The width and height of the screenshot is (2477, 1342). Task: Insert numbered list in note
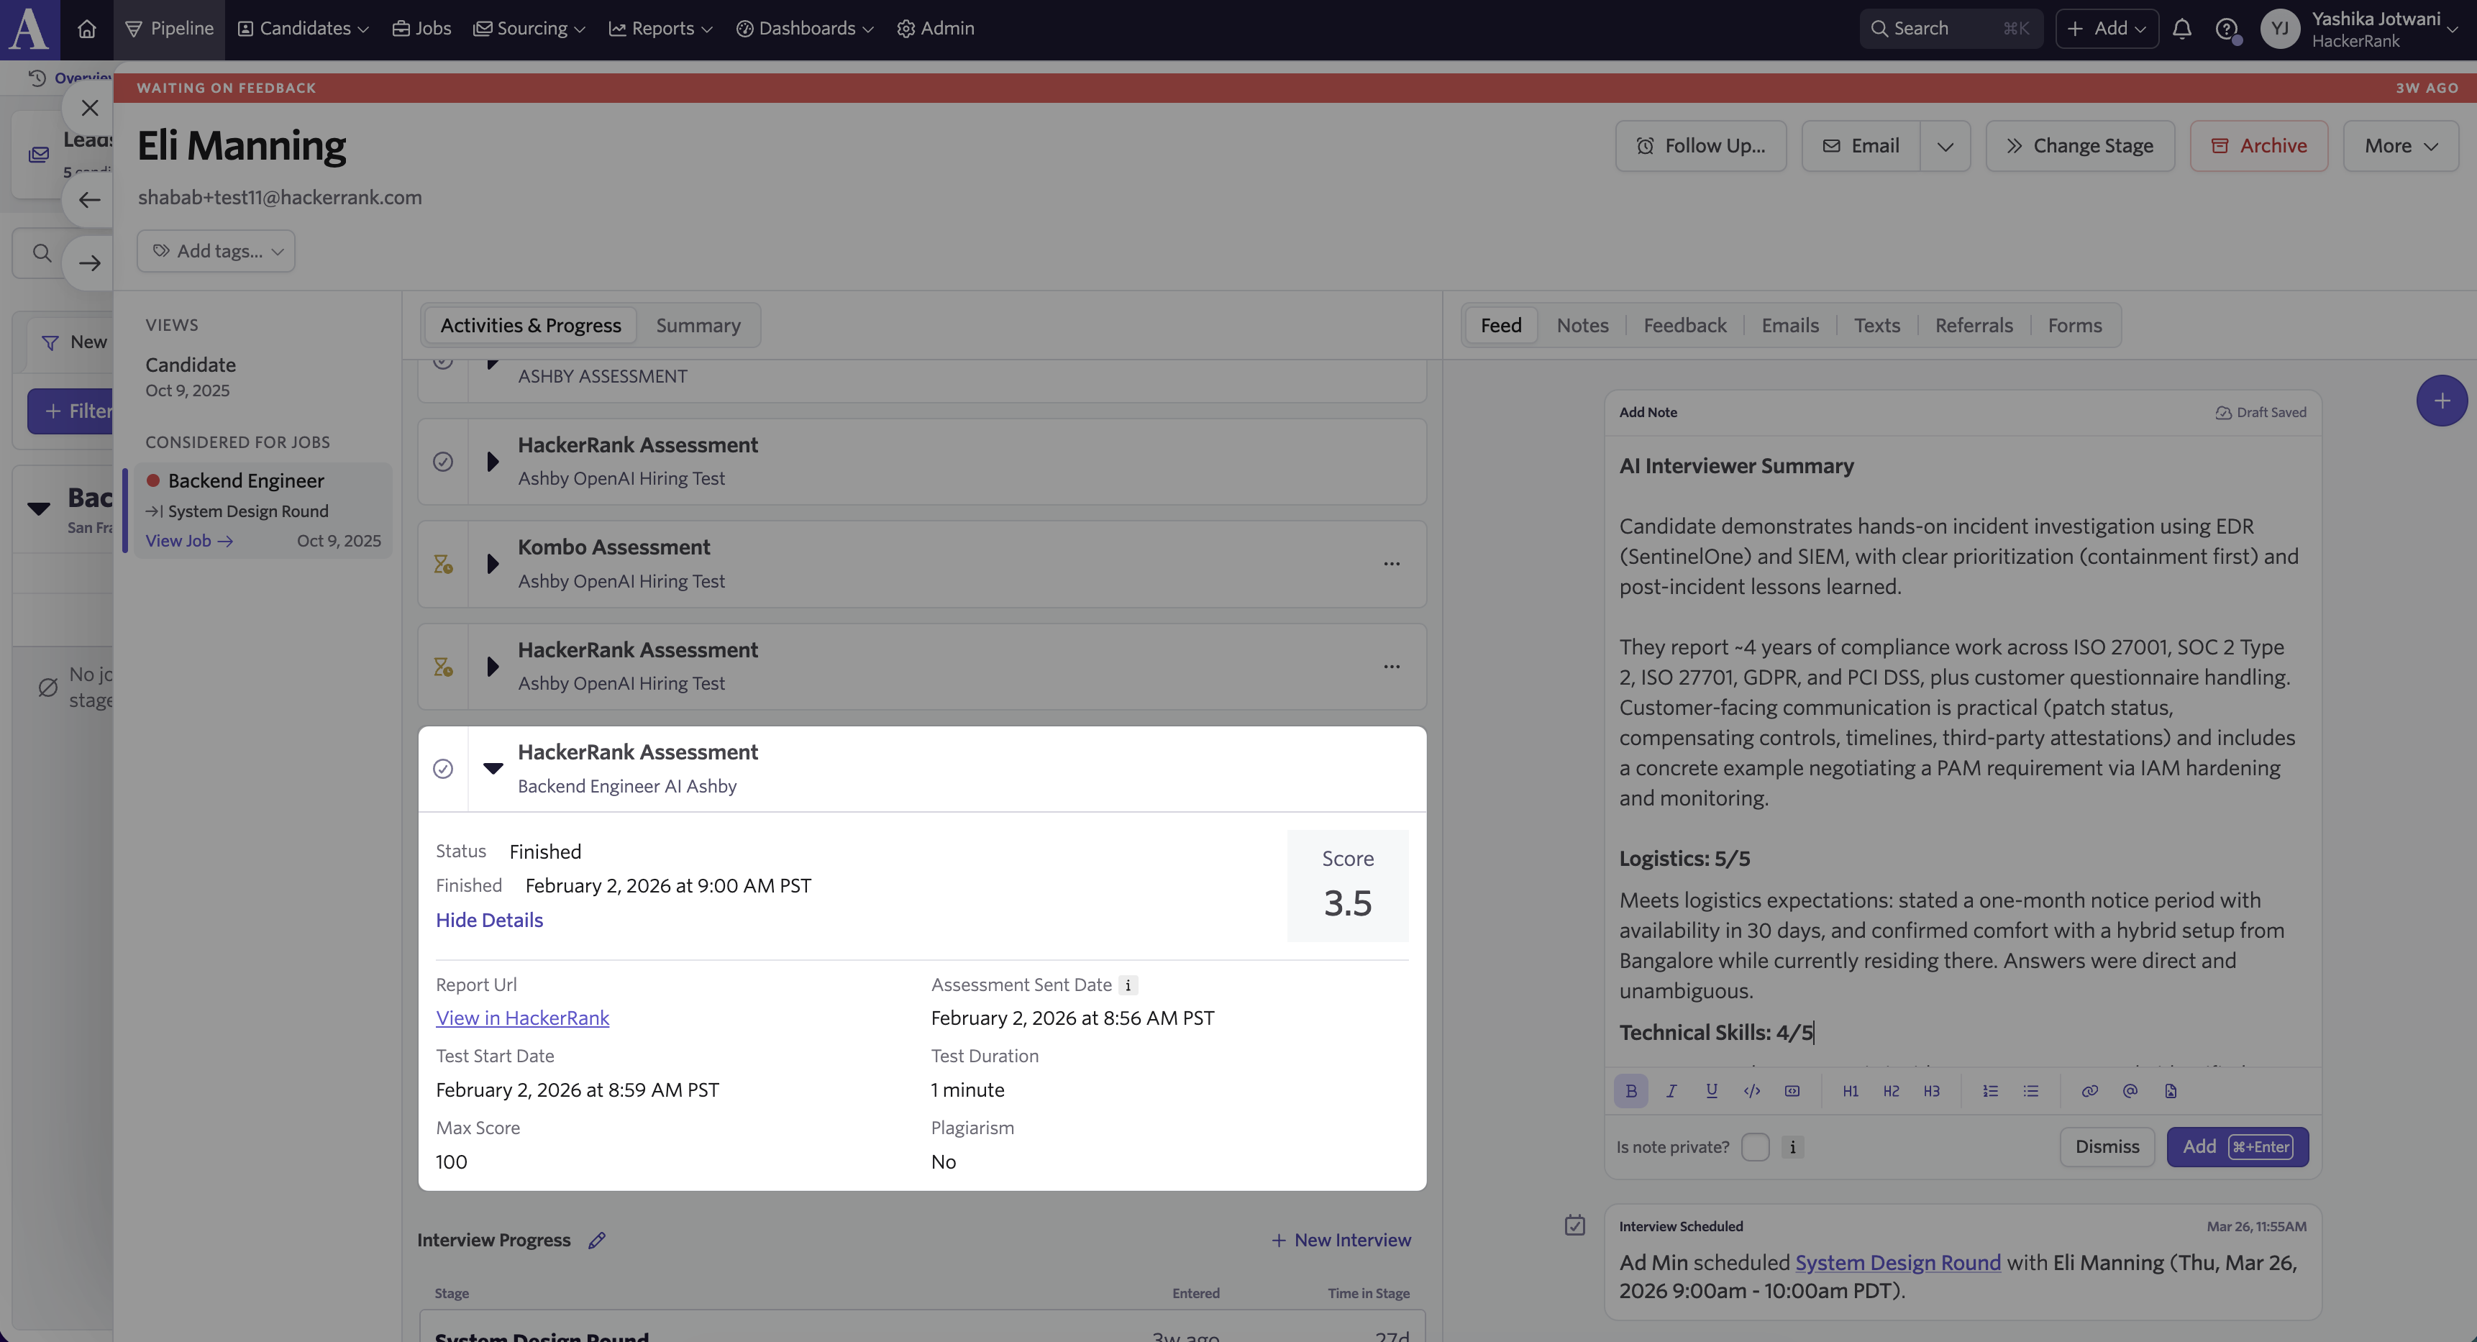click(1989, 1091)
